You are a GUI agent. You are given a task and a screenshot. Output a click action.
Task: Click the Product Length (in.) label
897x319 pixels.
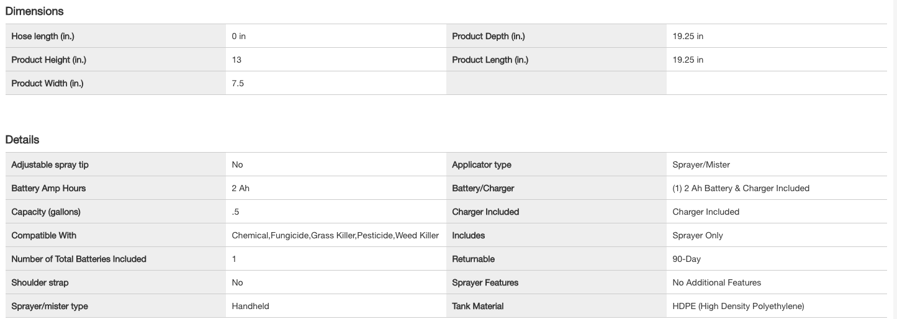(490, 60)
